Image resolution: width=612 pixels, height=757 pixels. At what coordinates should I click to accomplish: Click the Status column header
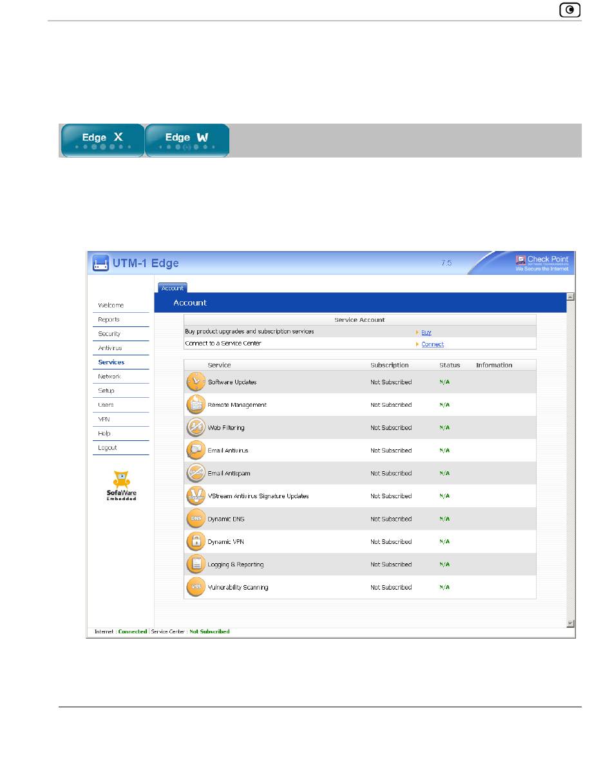(x=450, y=365)
